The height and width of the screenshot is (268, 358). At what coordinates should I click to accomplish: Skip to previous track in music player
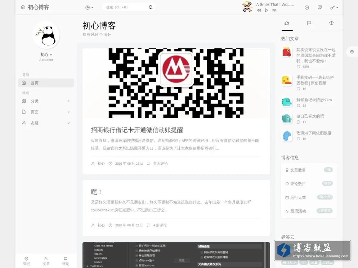click(259, 10)
